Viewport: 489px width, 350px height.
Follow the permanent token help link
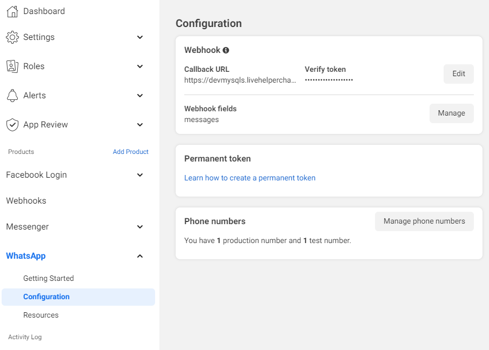click(x=250, y=178)
